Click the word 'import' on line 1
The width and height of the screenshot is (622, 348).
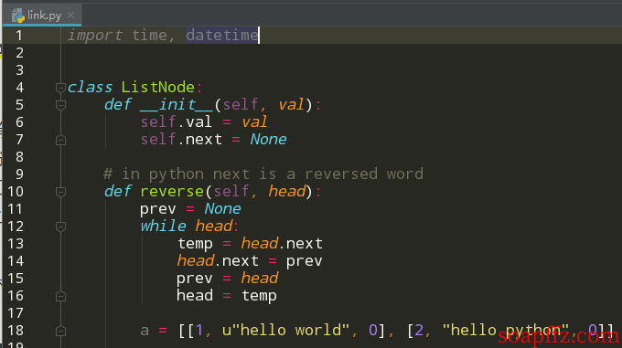click(x=95, y=36)
